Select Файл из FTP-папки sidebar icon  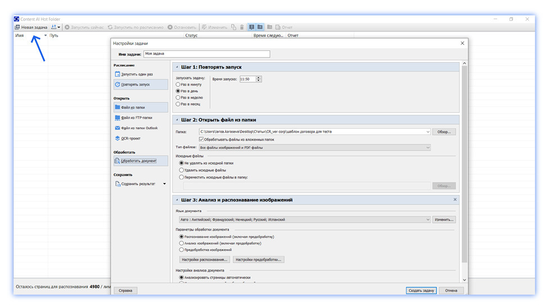117,118
